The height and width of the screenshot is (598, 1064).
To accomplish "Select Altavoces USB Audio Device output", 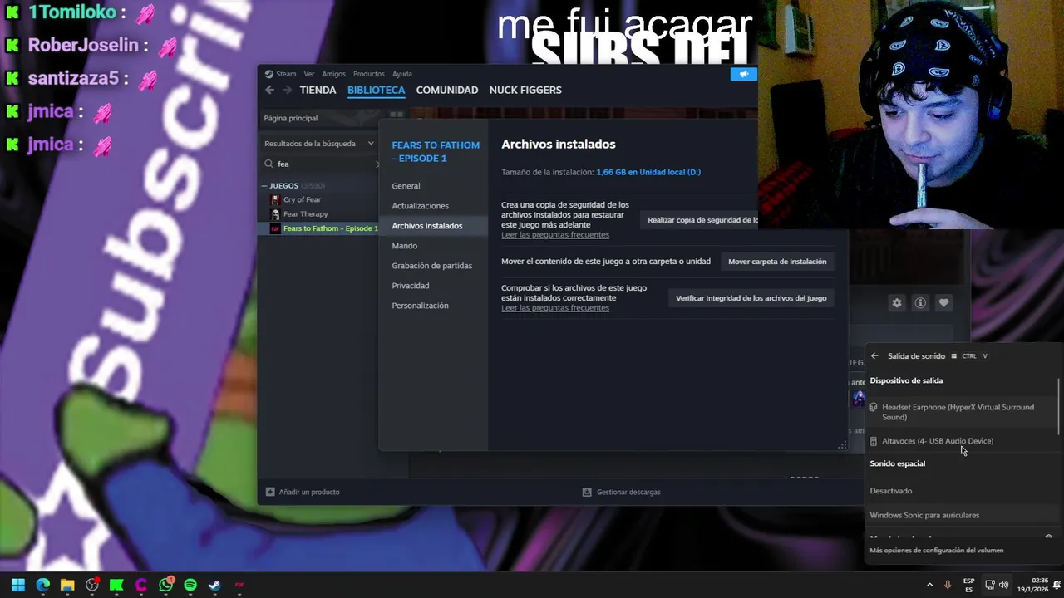I will coord(960,441).
